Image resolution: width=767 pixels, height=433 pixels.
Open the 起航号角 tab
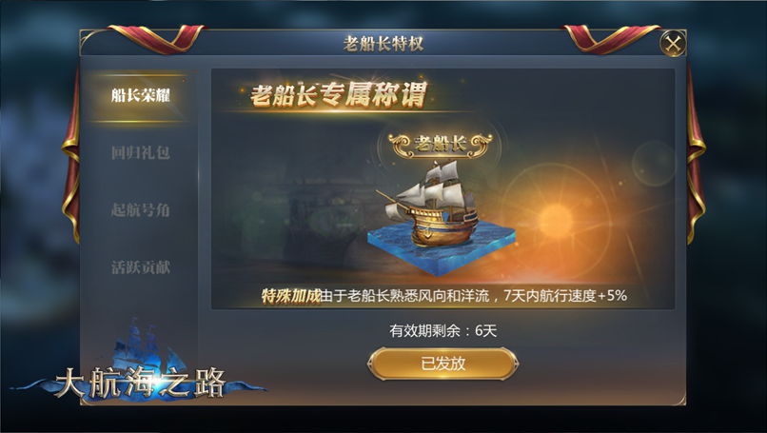(x=141, y=210)
